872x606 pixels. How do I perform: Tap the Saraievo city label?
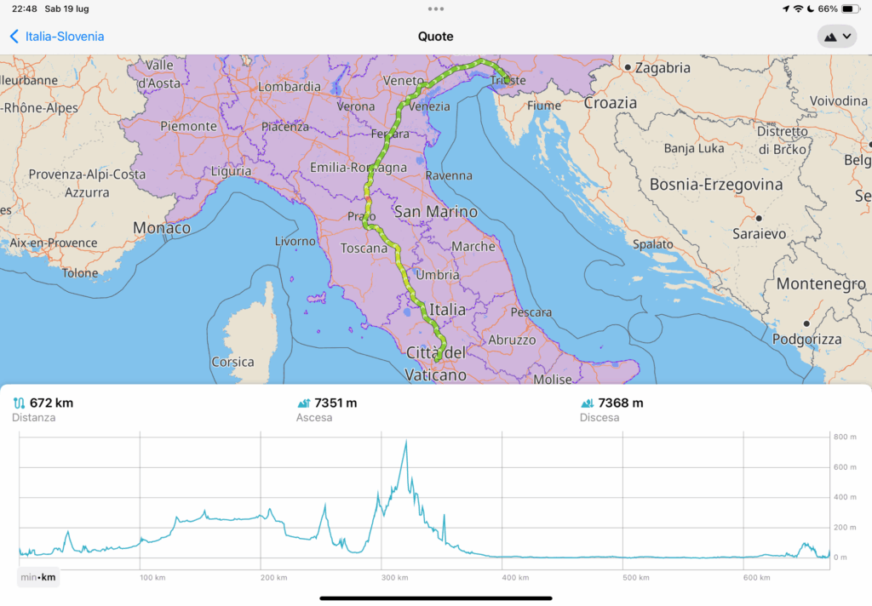tap(759, 233)
